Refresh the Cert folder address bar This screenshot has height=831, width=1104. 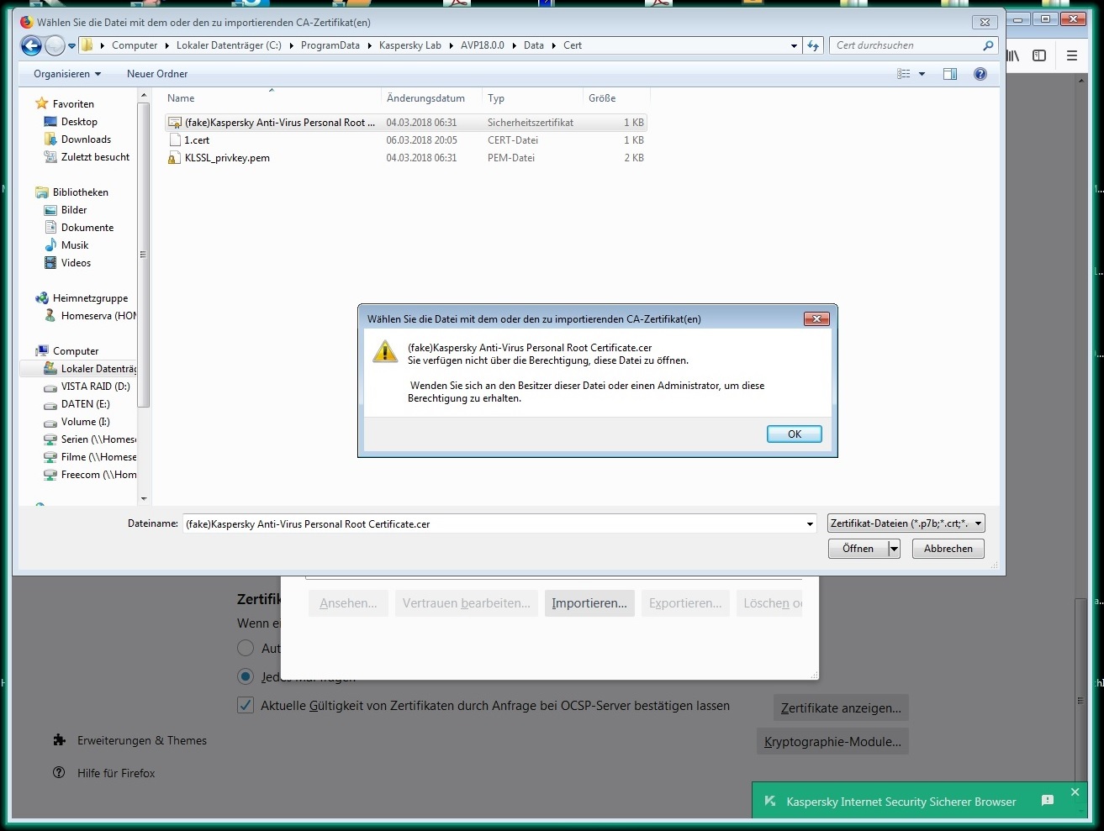click(813, 45)
